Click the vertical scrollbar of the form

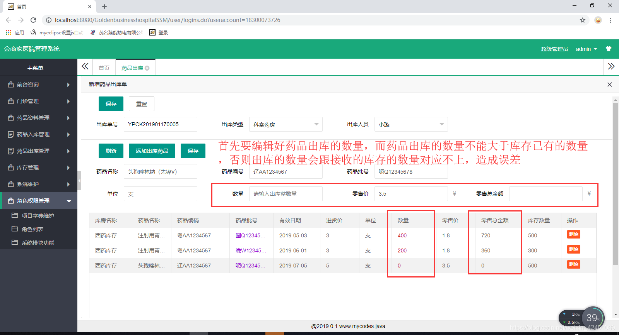click(x=616, y=184)
